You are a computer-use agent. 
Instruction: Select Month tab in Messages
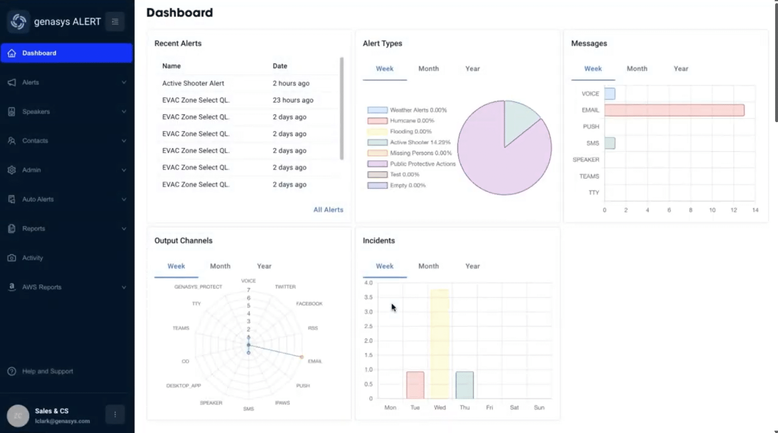[x=637, y=69]
